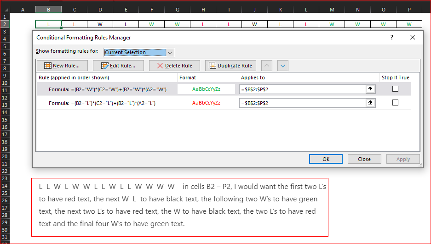Click the Select All corner of the sheet
The image size is (431, 244).
[5, 10]
